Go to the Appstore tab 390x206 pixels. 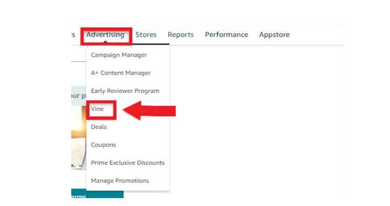[274, 34]
